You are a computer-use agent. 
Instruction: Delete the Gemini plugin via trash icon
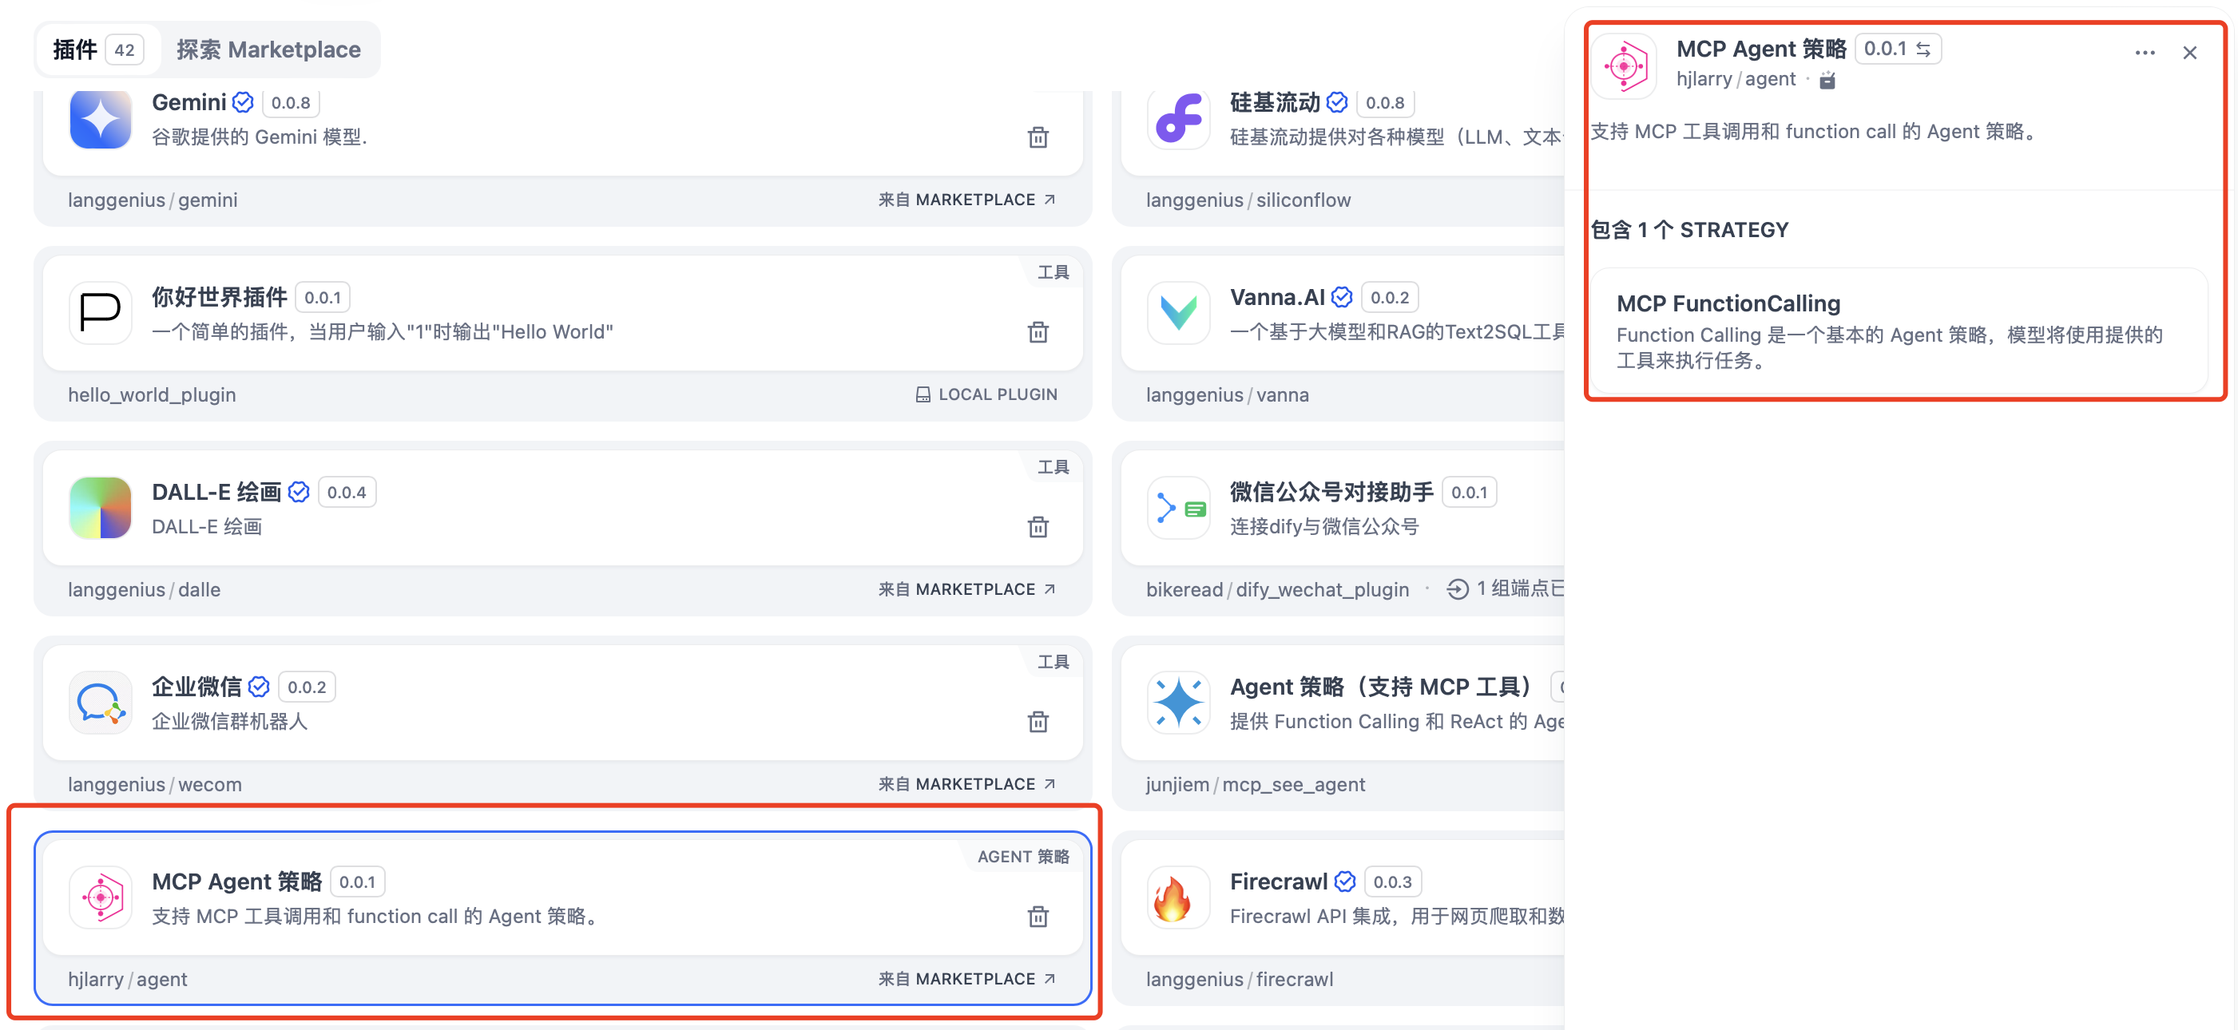pyautogui.click(x=1038, y=137)
